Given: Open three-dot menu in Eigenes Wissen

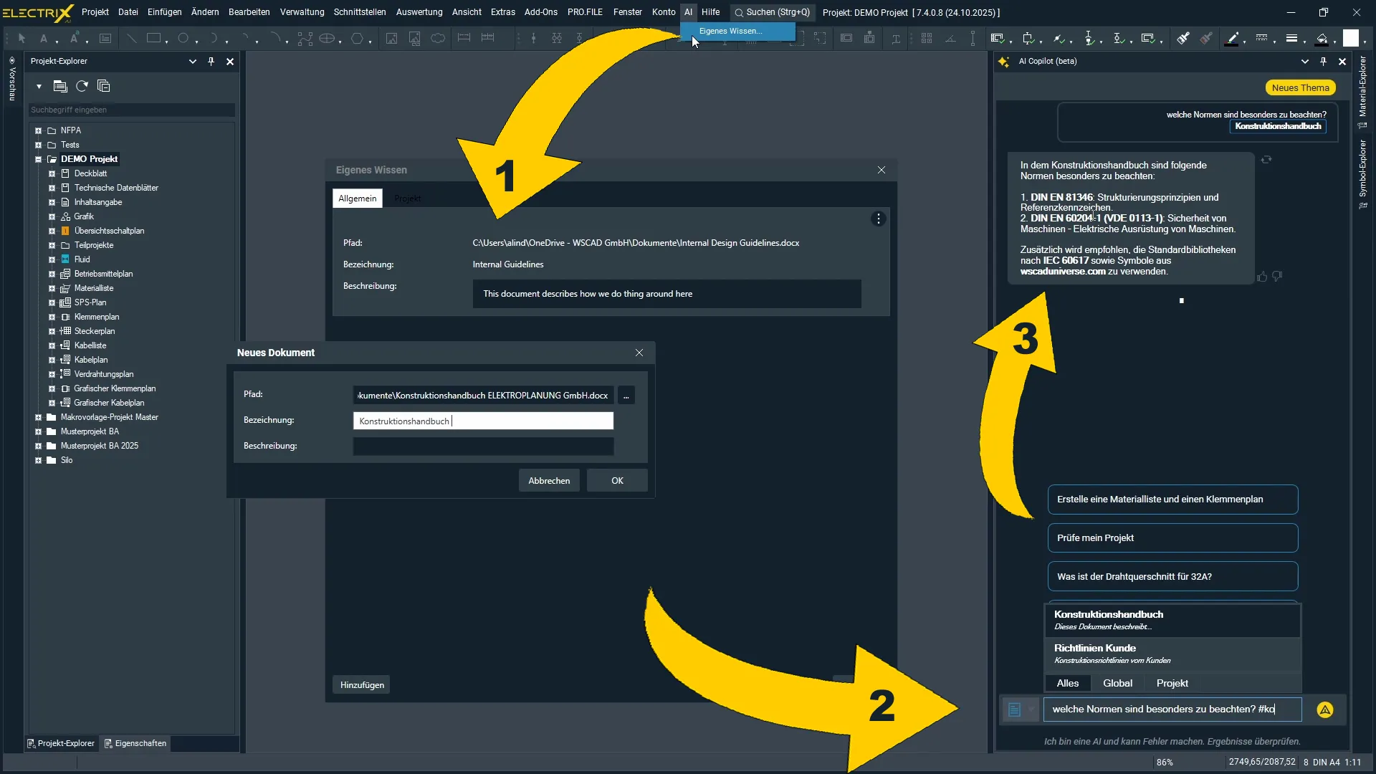Looking at the screenshot, I should point(878,219).
